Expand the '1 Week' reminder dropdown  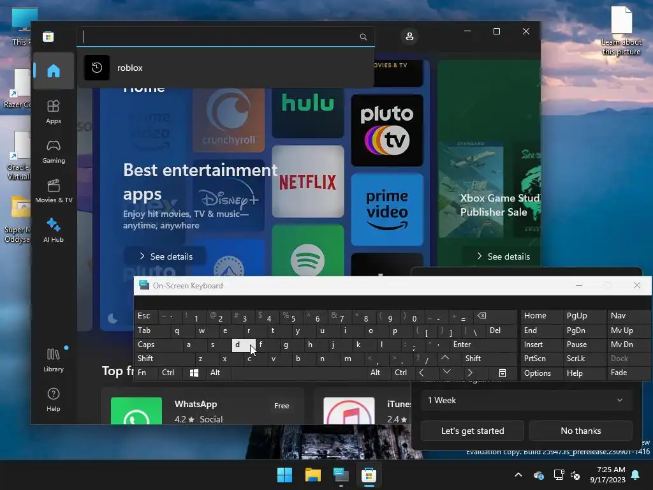coord(526,401)
